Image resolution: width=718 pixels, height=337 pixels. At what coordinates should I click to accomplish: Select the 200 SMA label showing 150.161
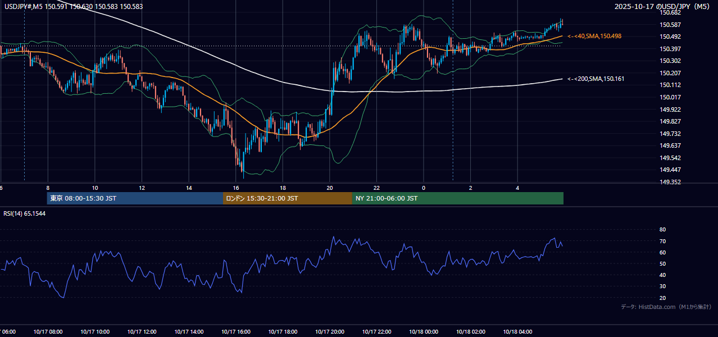(596, 79)
